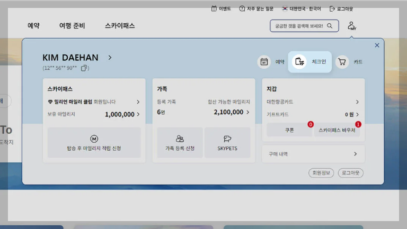Open 구매 내역 row chevron
Screen dimensions: 407x229
(x=355, y=154)
